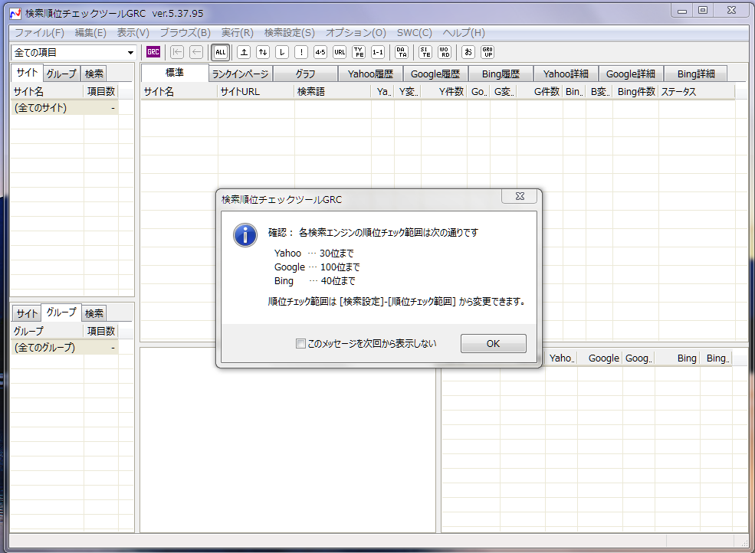This screenshot has height=553, width=755.
Task: Select グループ tab in lower left panel
Action: click(61, 312)
